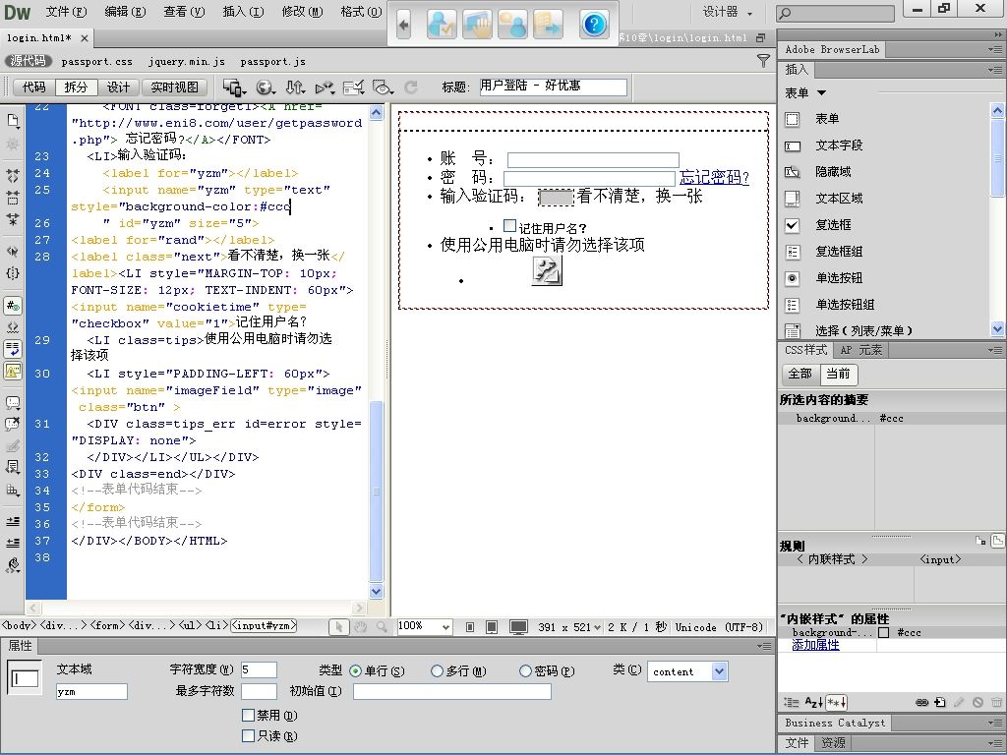This screenshot has height=755, width=1007.
Task: Click the back arrow on the floating toolbar
Action: coord(403,25)
